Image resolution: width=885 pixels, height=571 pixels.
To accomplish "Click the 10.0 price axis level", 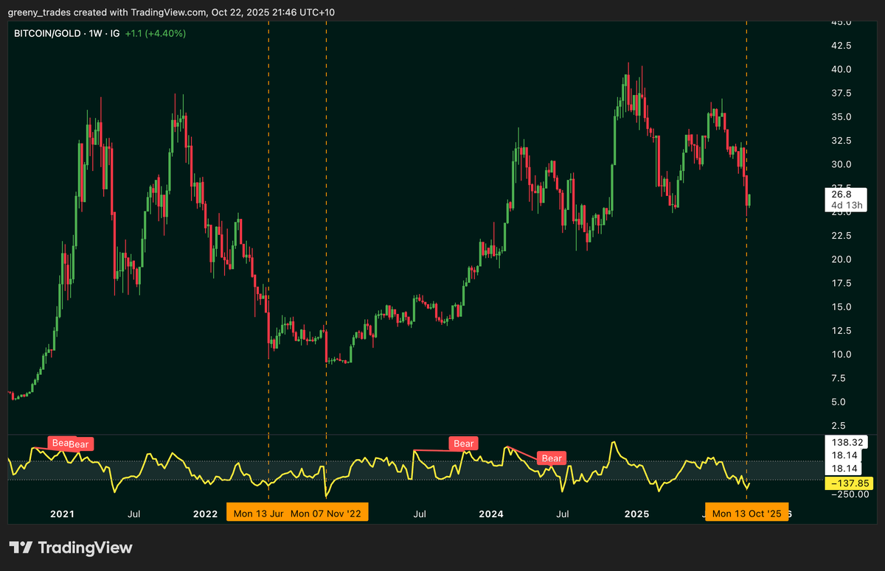I will tap(841, 354).
